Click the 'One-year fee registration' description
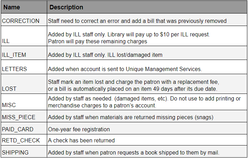The width and height of the screenshot is (248, 159). pos(78,129)
